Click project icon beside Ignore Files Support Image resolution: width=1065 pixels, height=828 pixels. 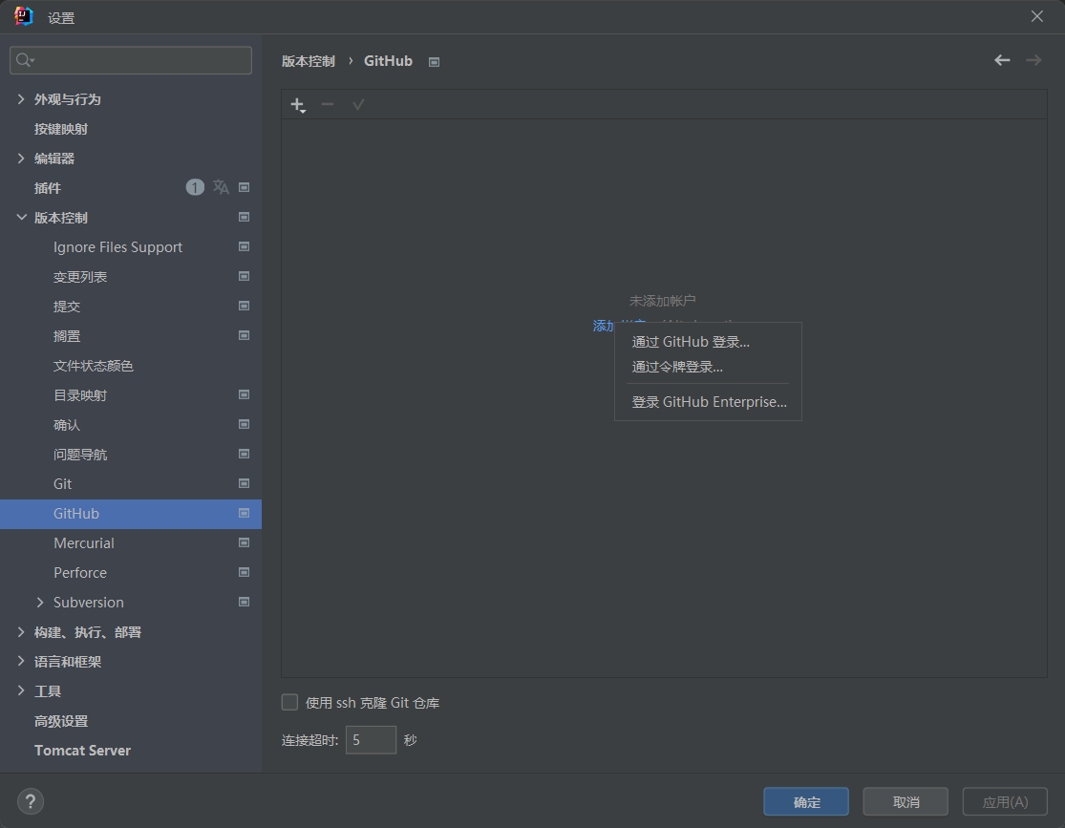tap(244, 246)
